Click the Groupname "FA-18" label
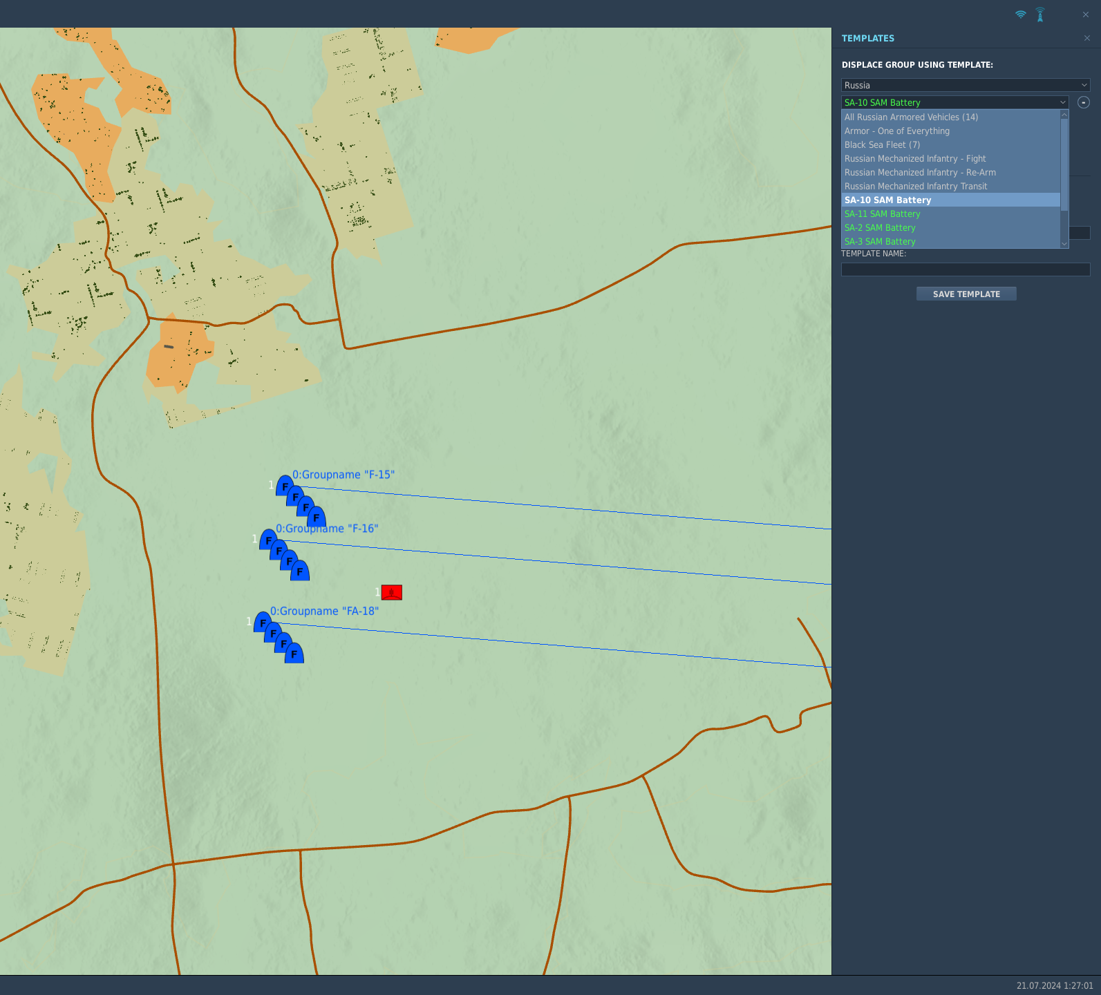This screenshot has height=995, width=1101. [324, 611]
